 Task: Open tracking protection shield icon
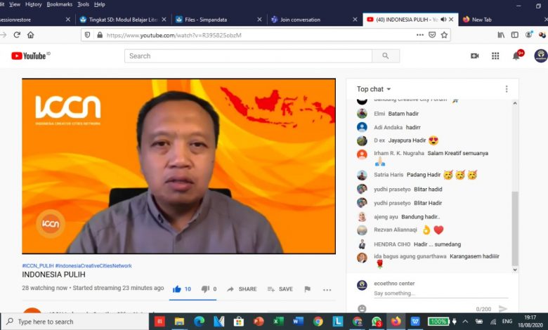tap(88, 35)
